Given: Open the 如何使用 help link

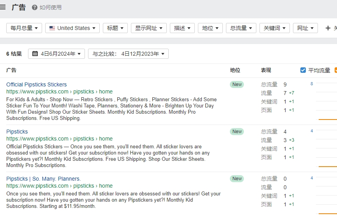Looking at the screenshot, I should pos(51,7).
